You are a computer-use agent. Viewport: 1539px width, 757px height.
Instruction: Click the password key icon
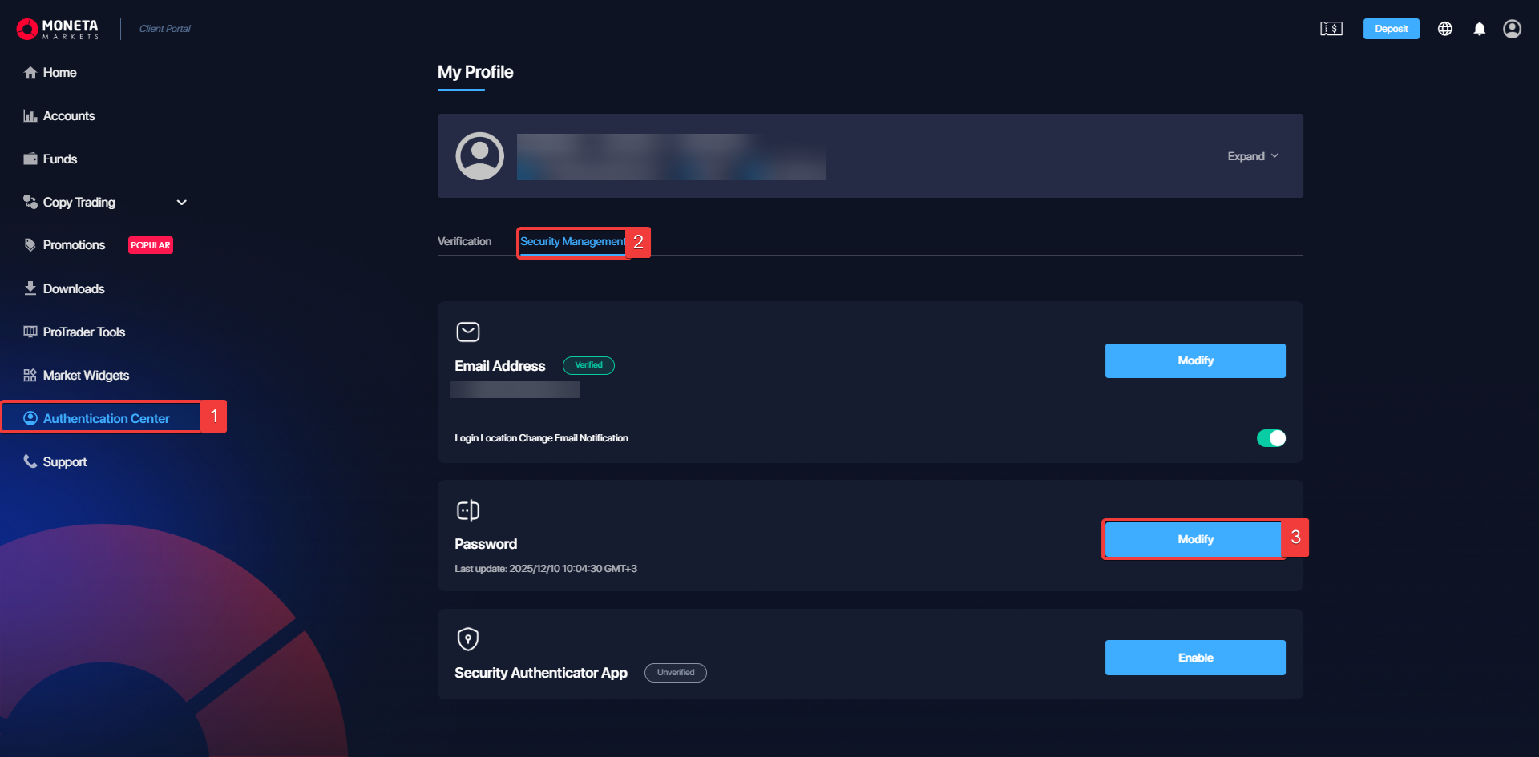pyautogui.click(x=468, y=510)
